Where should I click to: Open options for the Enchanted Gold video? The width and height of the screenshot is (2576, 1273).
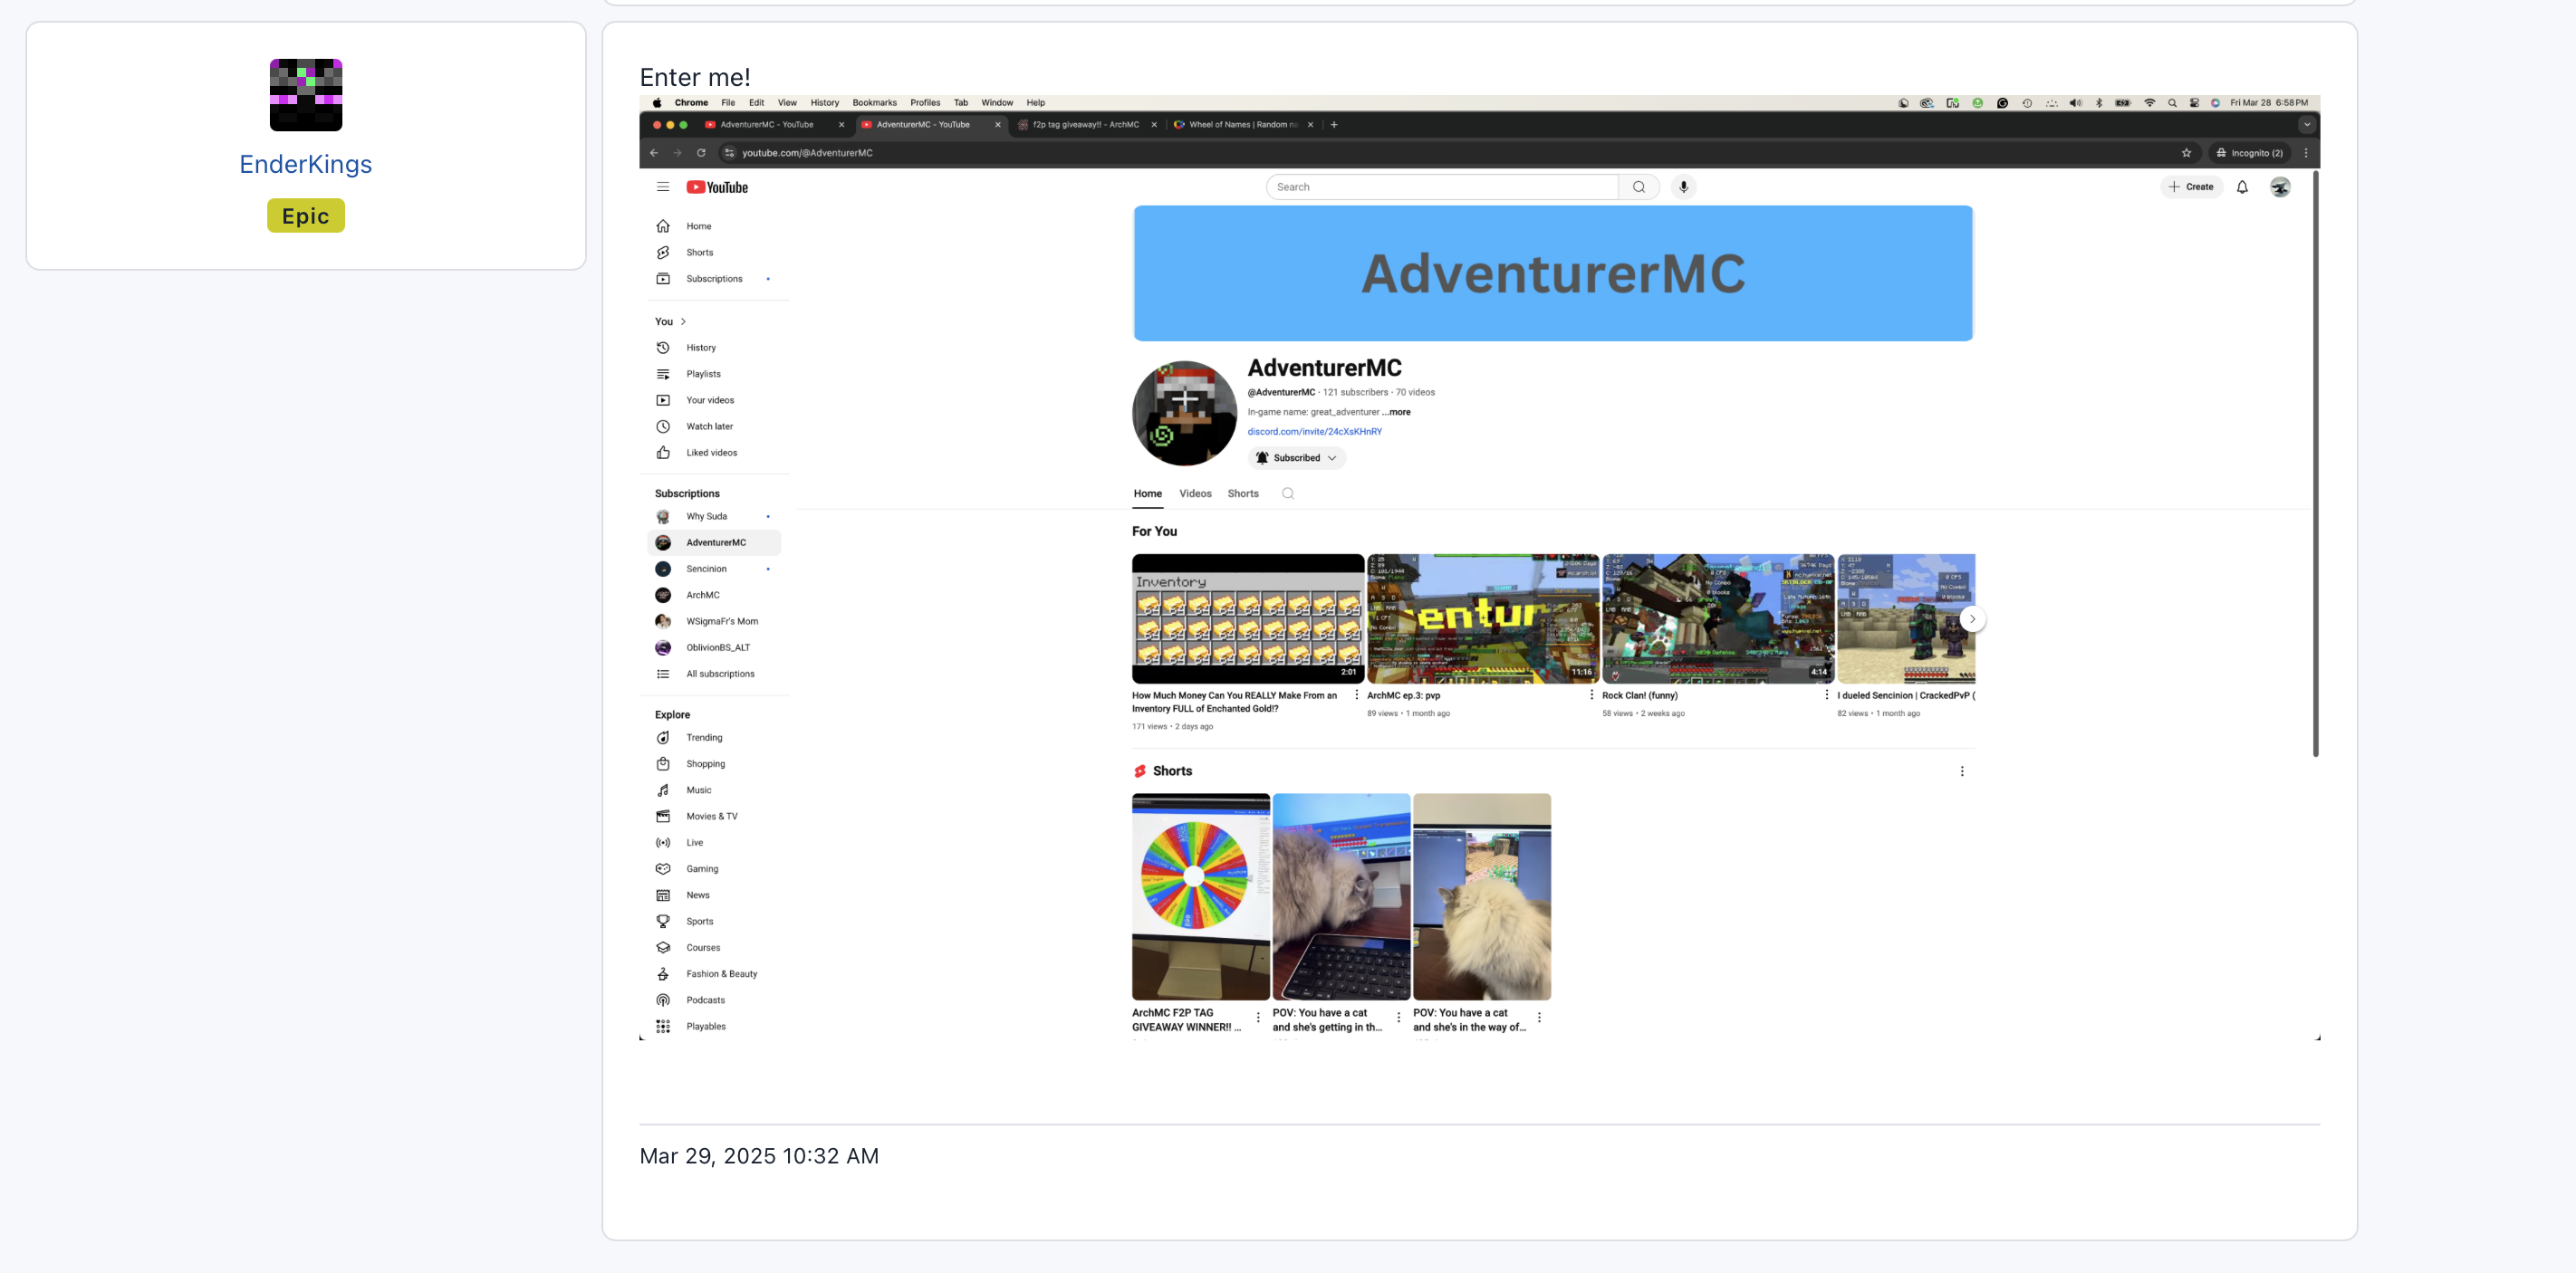[1356, 695]
